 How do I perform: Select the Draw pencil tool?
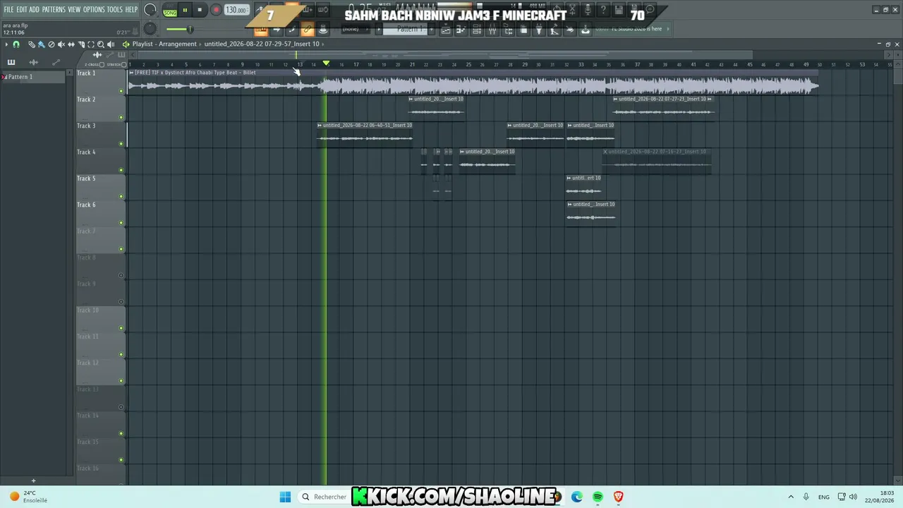tap(32, 44)
